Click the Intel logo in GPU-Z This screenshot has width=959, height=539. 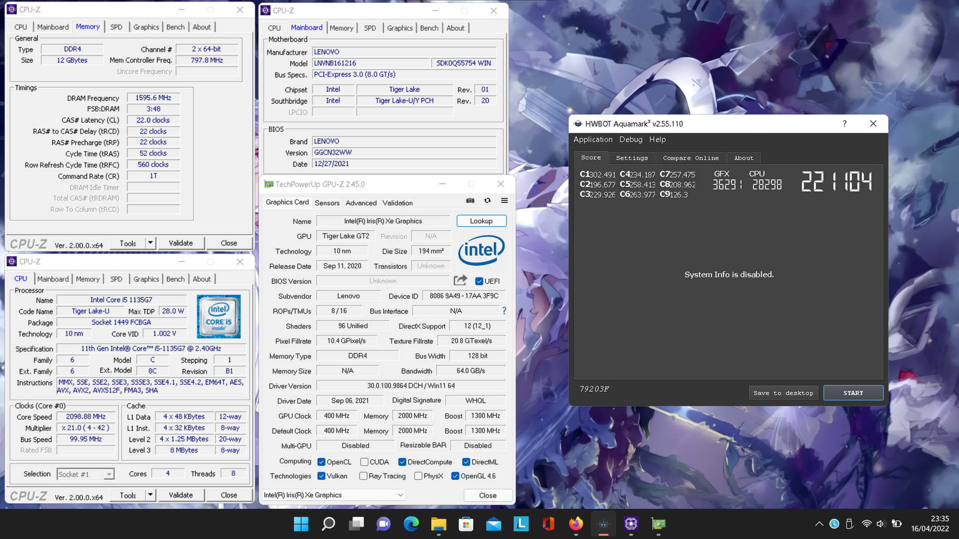coord(481,250)
